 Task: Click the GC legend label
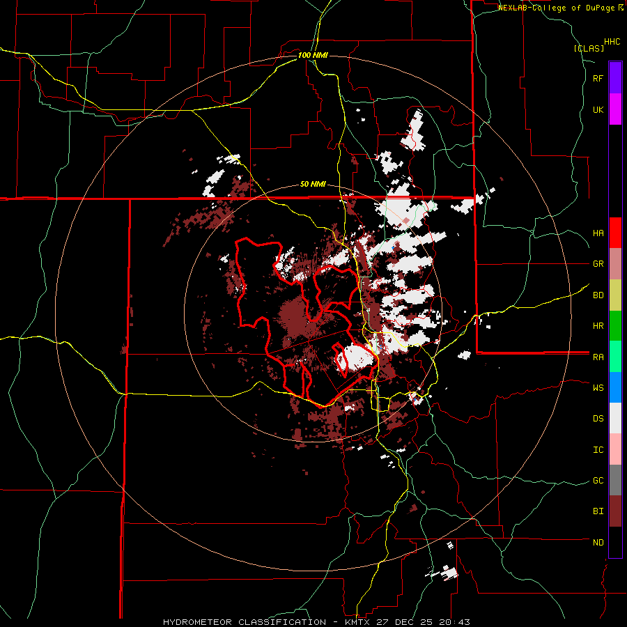pos(598,481)
